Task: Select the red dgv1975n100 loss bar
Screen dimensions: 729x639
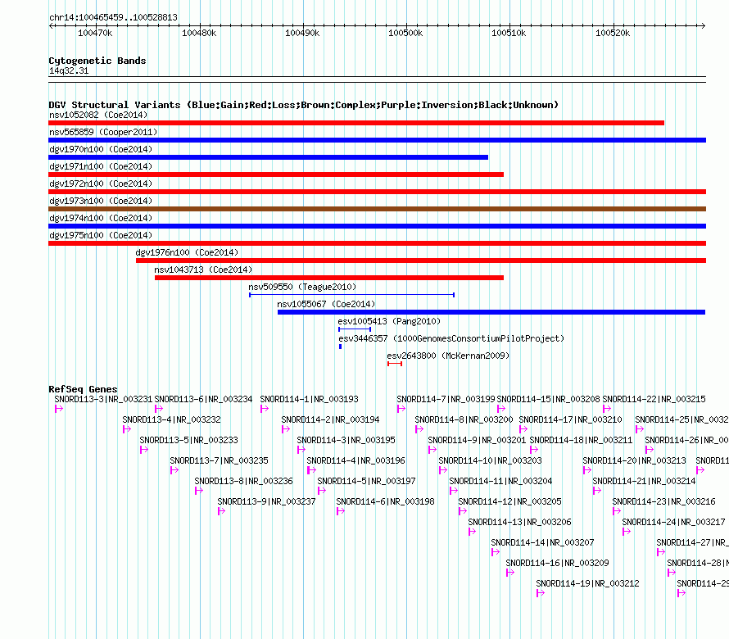Action: click(377, 243)
